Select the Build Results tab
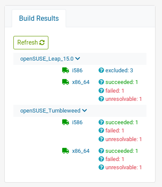 click(39, 18)
